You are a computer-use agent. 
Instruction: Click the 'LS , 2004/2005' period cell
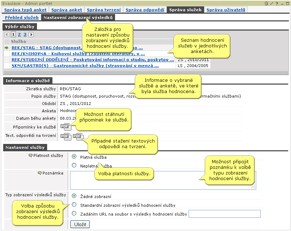[193, 66]
